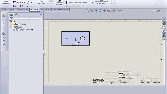Screen dimensions: 167x94
Task: Select the Annotations folder in tree
Action: [20, 24]
